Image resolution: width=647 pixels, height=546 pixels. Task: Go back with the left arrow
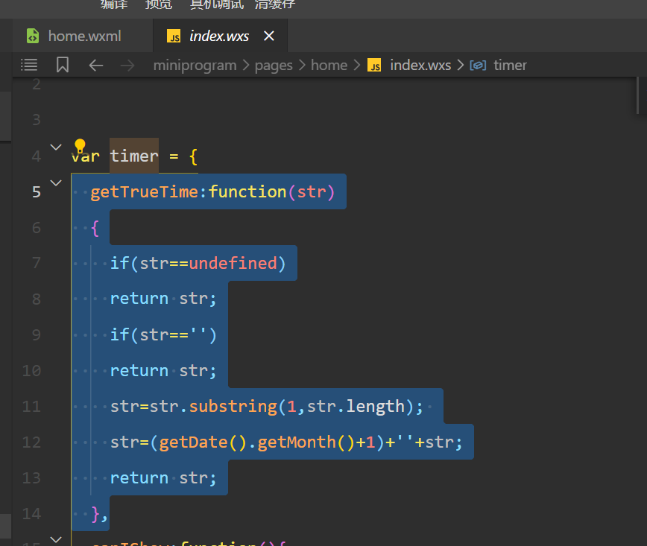(x=95, y=65)
